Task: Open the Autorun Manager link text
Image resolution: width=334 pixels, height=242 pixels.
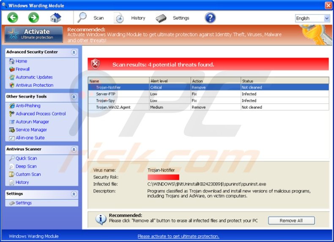Action: pyautogui.click(x=32, y=122)
